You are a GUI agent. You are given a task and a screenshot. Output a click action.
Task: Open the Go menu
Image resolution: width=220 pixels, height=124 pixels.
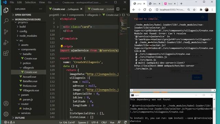[x=49, y=2]
